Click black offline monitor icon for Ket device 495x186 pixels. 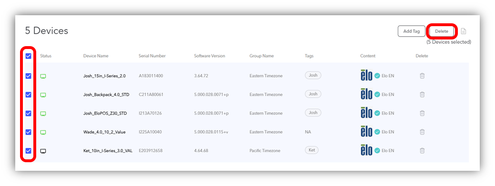(x=43, y=151)
